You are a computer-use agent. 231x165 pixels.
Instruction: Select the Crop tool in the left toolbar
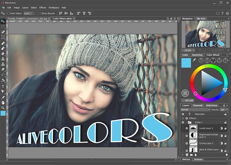pos(3,37)
